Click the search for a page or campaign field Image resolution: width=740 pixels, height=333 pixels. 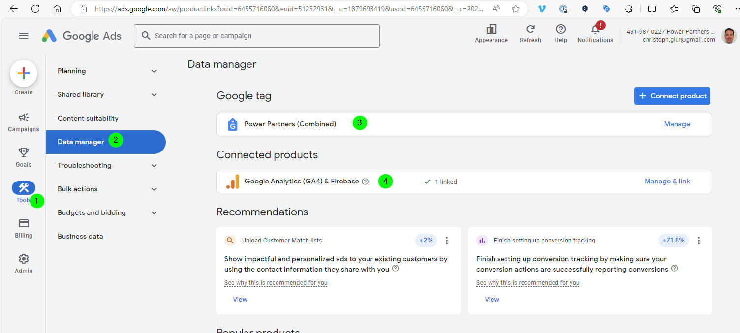(x=257, y=36)
